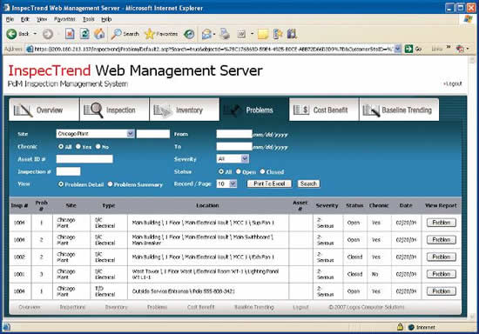This screenshot has width=479, height=334.
Task: Stop page loading with the red X icon
Action: coord(70,34)
